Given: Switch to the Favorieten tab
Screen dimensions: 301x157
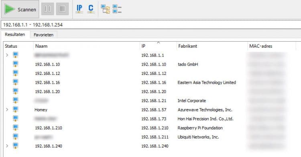Looking at the screenshot, I should [x=44, y=35].
